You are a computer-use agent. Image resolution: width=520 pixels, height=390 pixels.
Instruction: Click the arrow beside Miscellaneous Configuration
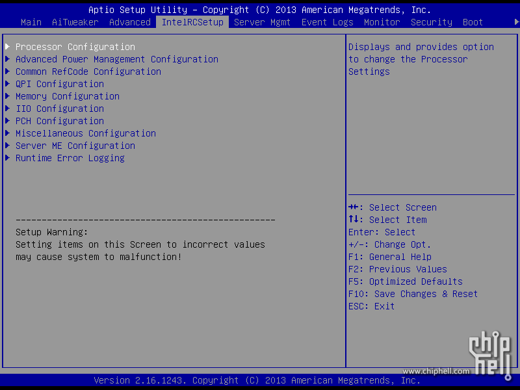click(x=8, y=133)
